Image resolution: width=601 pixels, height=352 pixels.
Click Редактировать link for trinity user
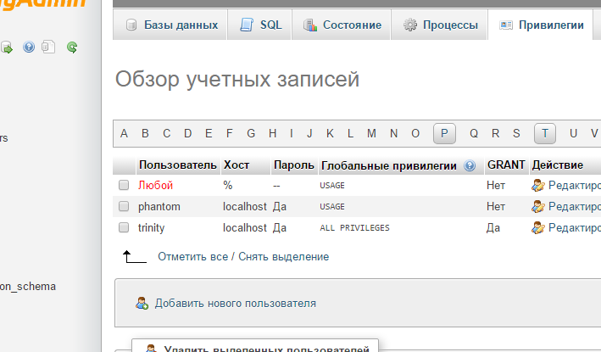point(575,228)
